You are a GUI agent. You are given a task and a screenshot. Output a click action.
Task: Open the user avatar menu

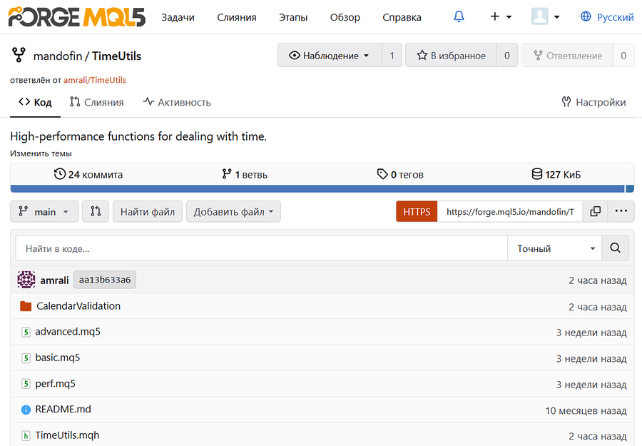click(x=546, y=16)
